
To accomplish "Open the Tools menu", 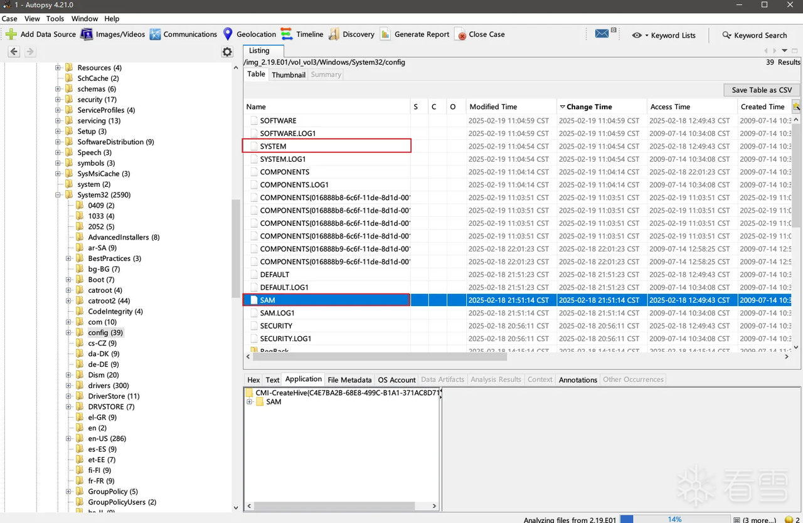I will [55, 19].
